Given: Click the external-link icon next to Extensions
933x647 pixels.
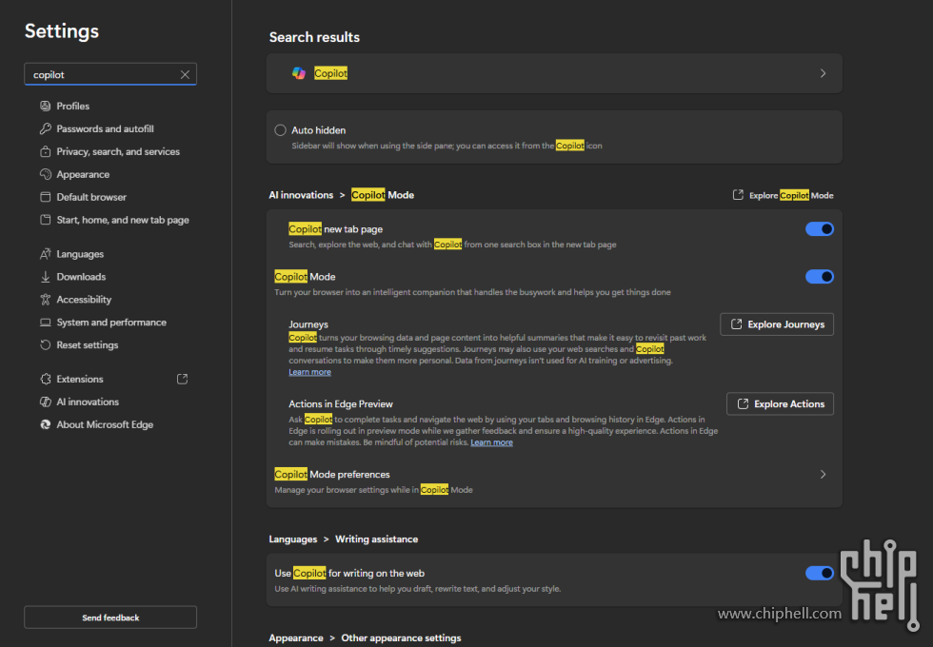Looking at the screenshot, I should coord(181,379).
